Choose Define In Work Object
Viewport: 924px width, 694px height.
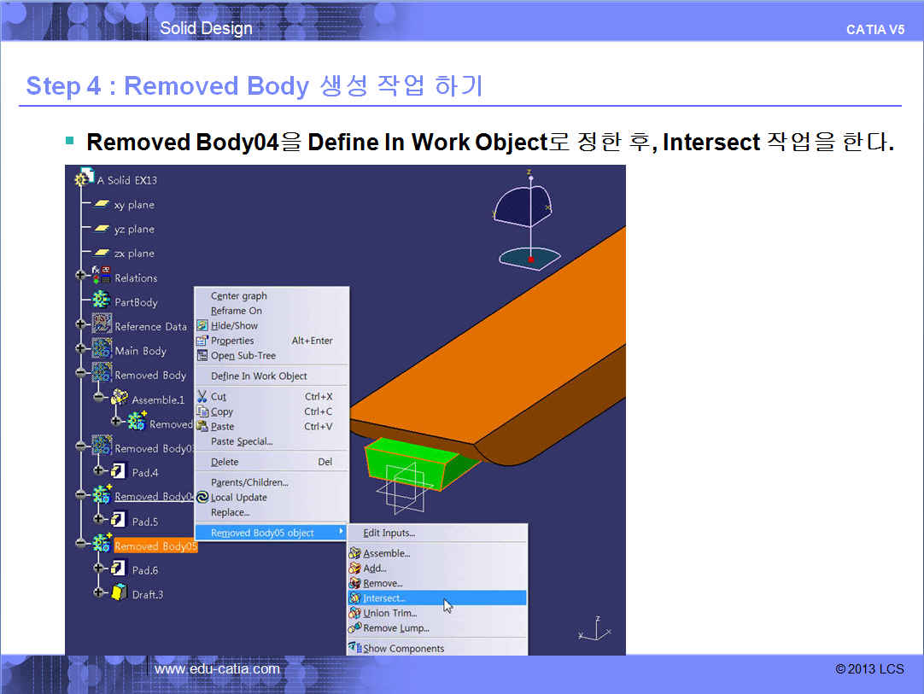(272, 376)
